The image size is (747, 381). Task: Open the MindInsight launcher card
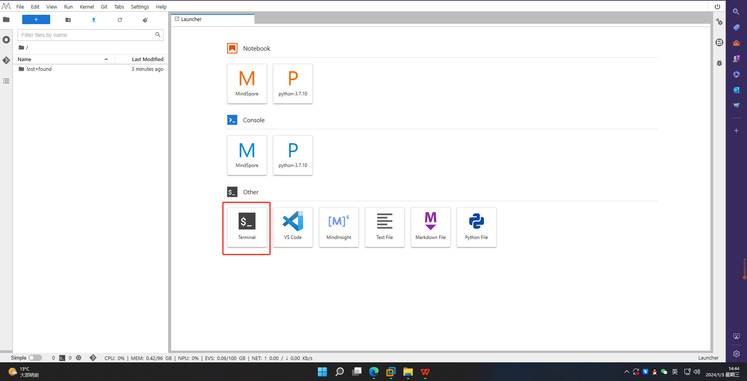[x=339, y=227]
